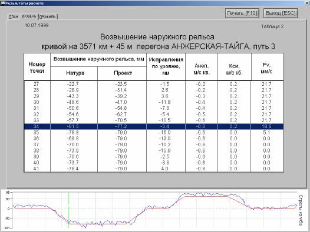The image size is (310, 232).
Task: Click correction value -16.0
Action: [164, 133]
